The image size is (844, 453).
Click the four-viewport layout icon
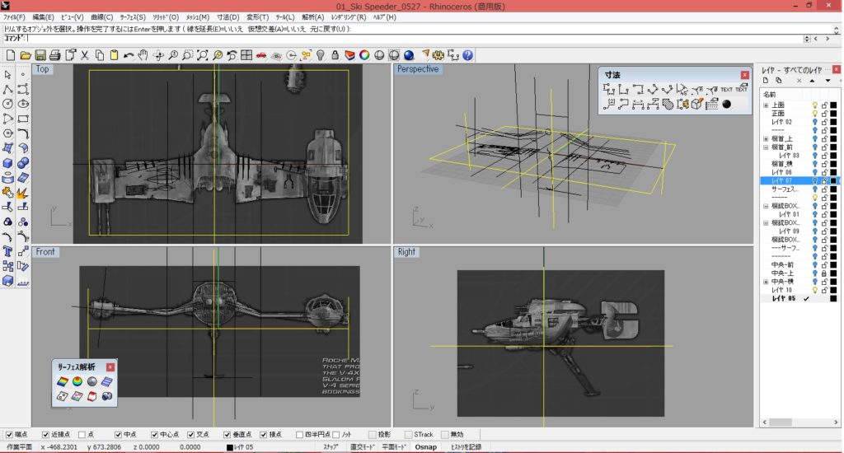tap(246, 55)
